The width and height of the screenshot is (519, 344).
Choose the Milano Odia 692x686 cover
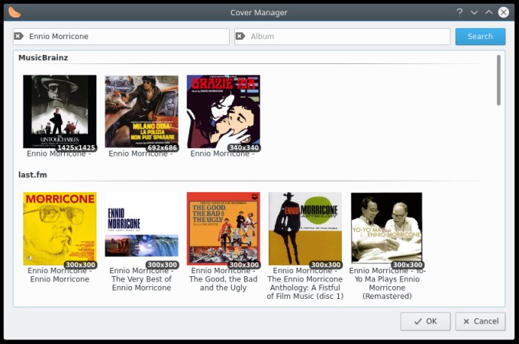[x=141, y=111]
